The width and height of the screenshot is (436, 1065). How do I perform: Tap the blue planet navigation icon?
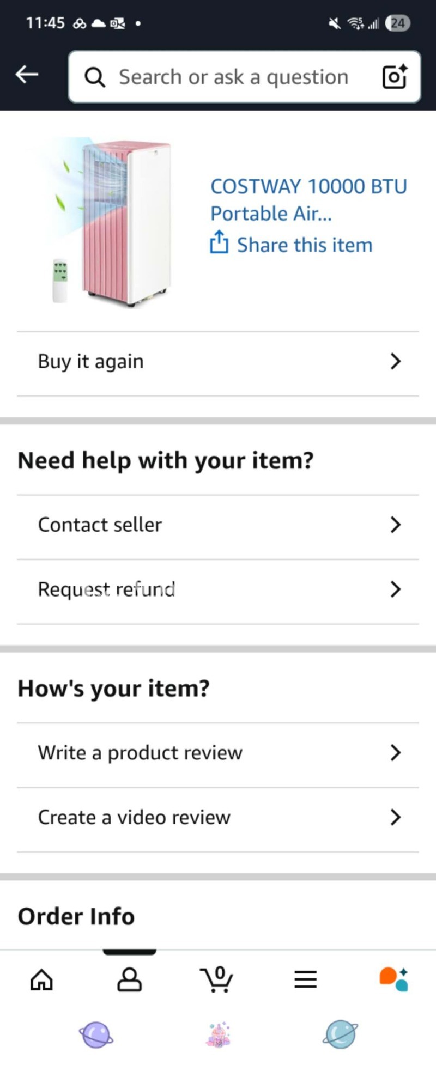click(x=341, y=1034)
